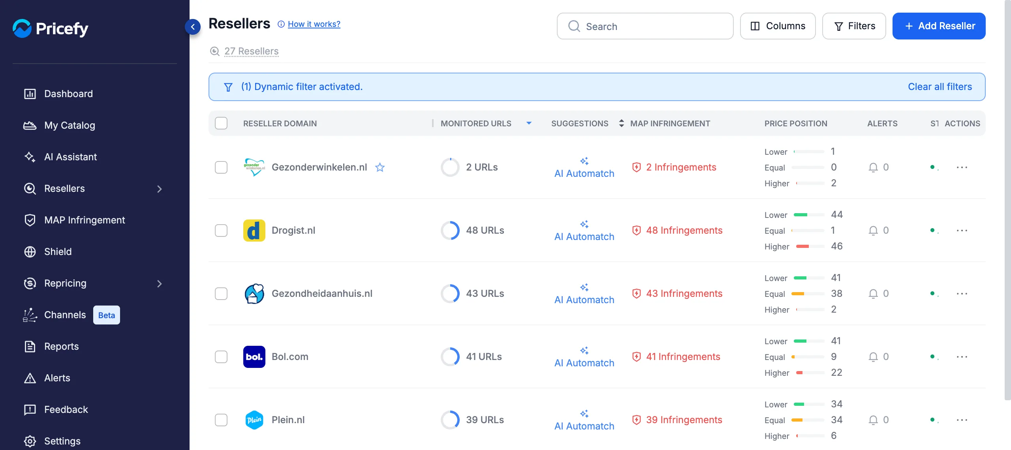The height and width of the screenshot is (450, 1011).
Task: Tick the Plein.nl row checkbox
Action: (x=221, y=420)
